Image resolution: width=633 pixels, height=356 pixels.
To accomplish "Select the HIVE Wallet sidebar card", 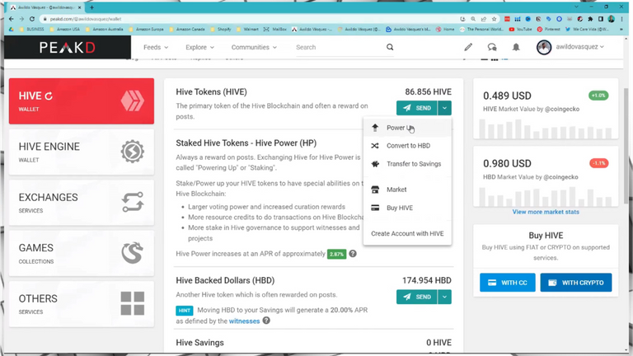I will pyautogui.click(x=82, y=101).
